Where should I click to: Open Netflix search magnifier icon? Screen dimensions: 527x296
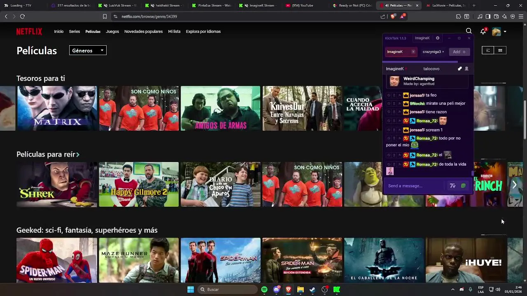click(x=469, y=31)
